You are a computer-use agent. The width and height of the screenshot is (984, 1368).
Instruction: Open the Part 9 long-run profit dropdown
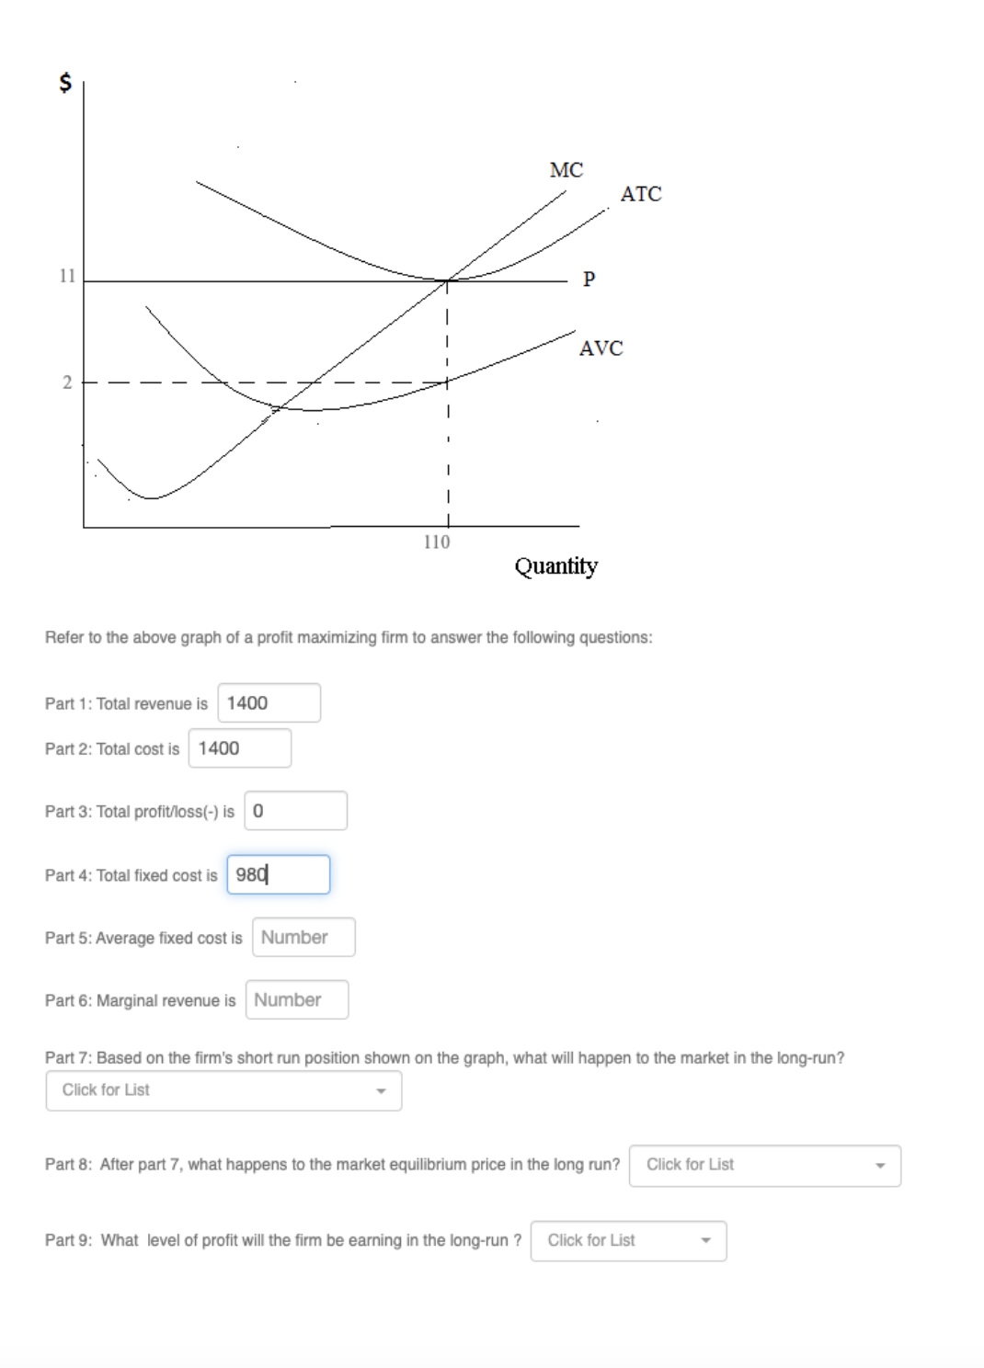(628, 1240)
